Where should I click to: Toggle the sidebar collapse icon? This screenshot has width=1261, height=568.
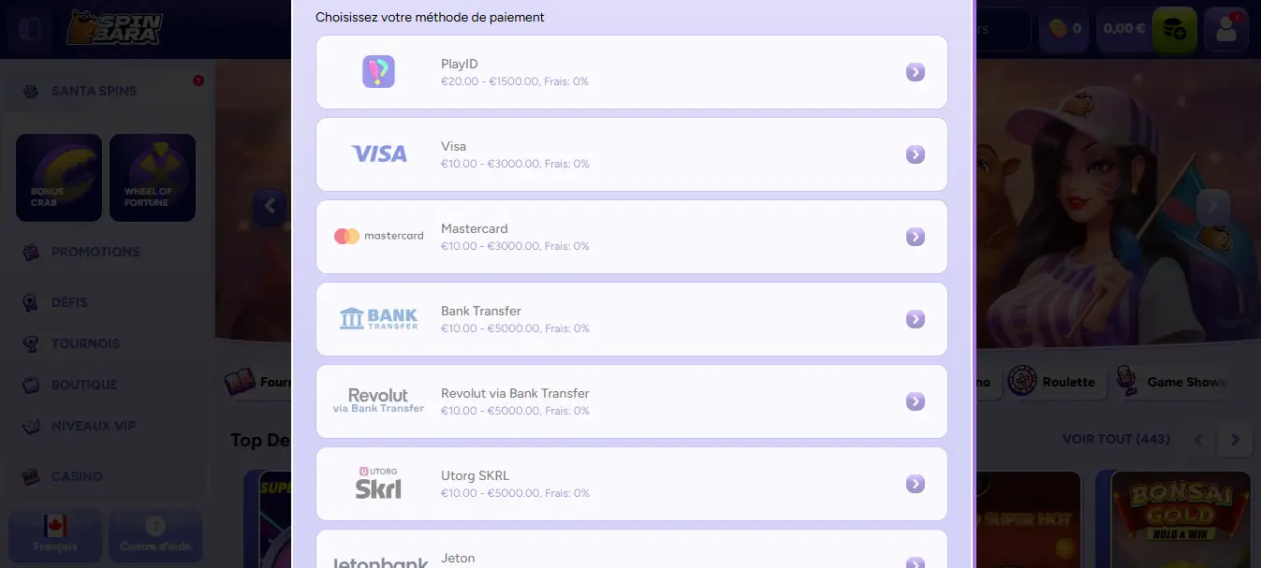coord(30,29)
